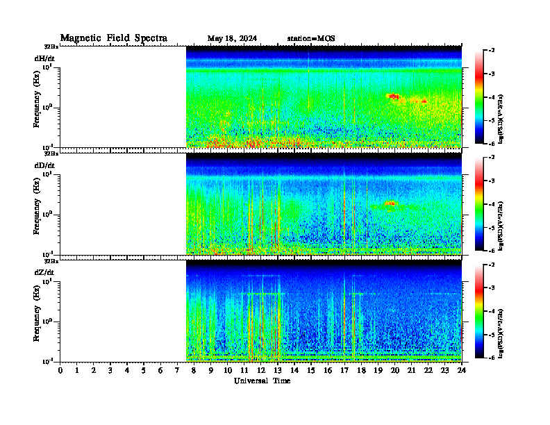This screenshot has width=550, height=425.
Task: Click the dD/dt panel label
Action: [x=44, y=165]
